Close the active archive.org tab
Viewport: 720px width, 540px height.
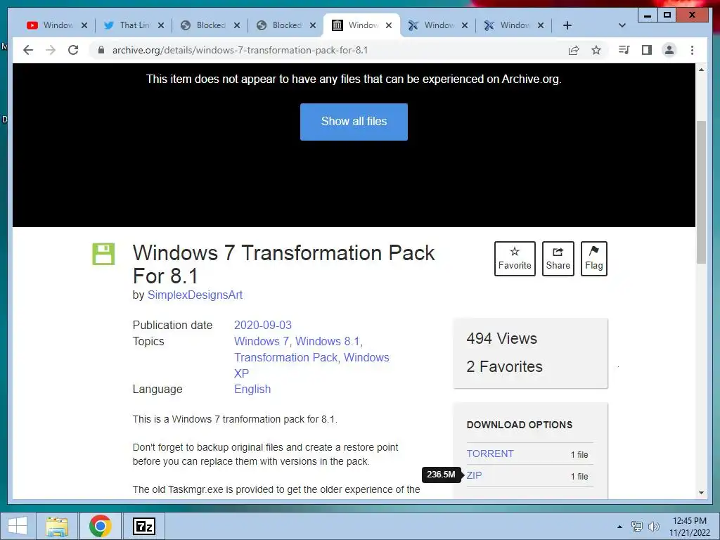(388, 25)
